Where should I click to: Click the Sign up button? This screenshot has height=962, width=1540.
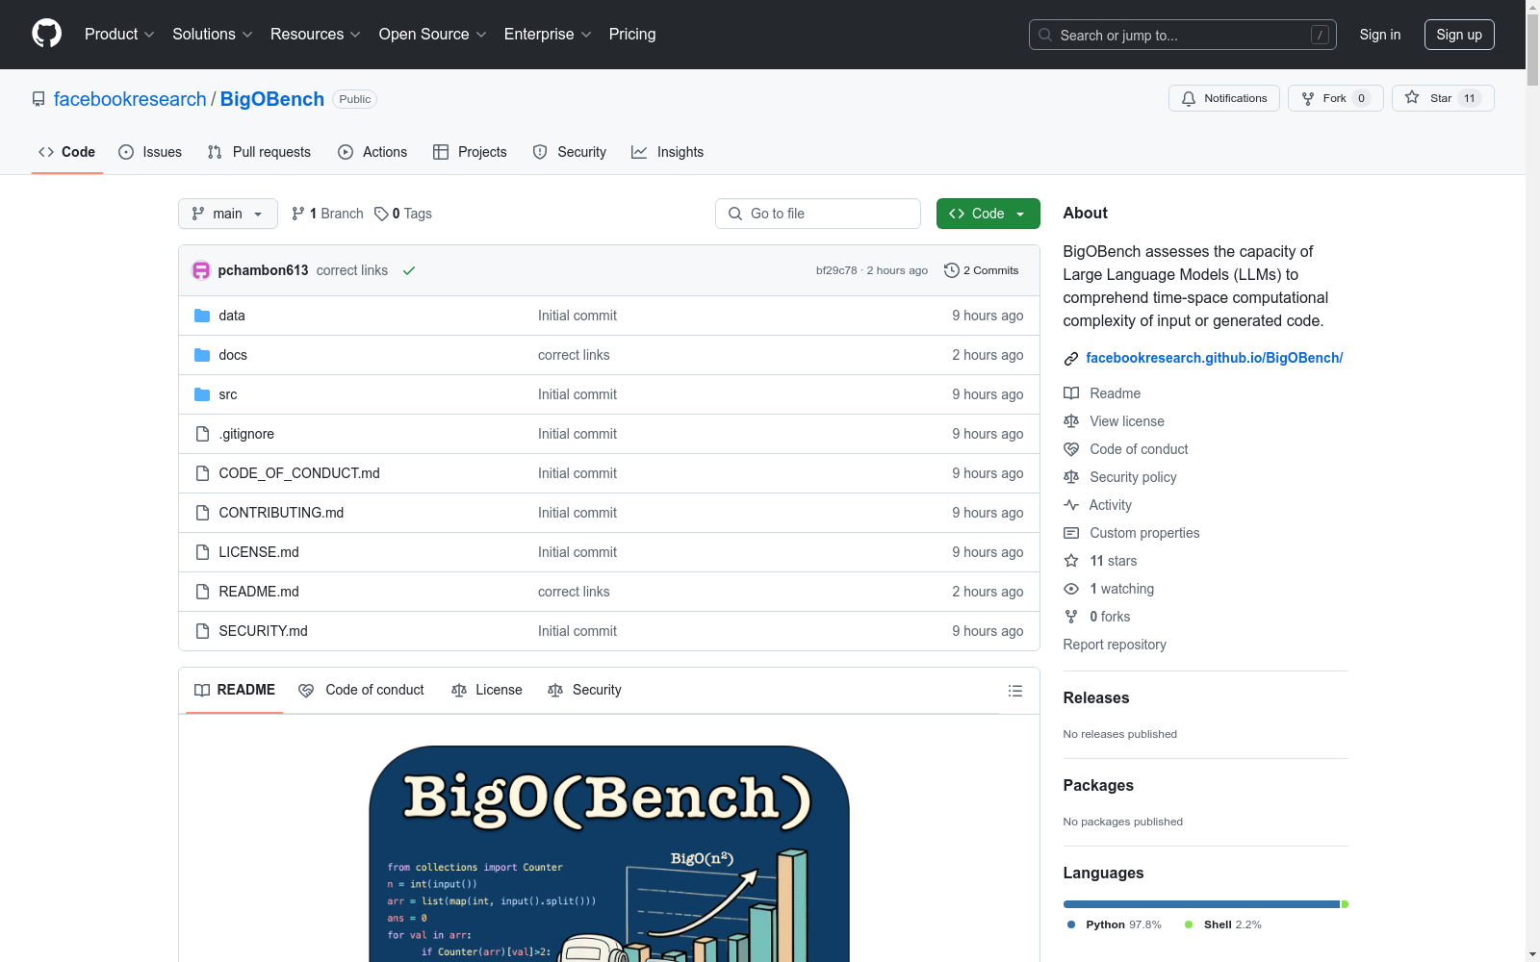1459,35
